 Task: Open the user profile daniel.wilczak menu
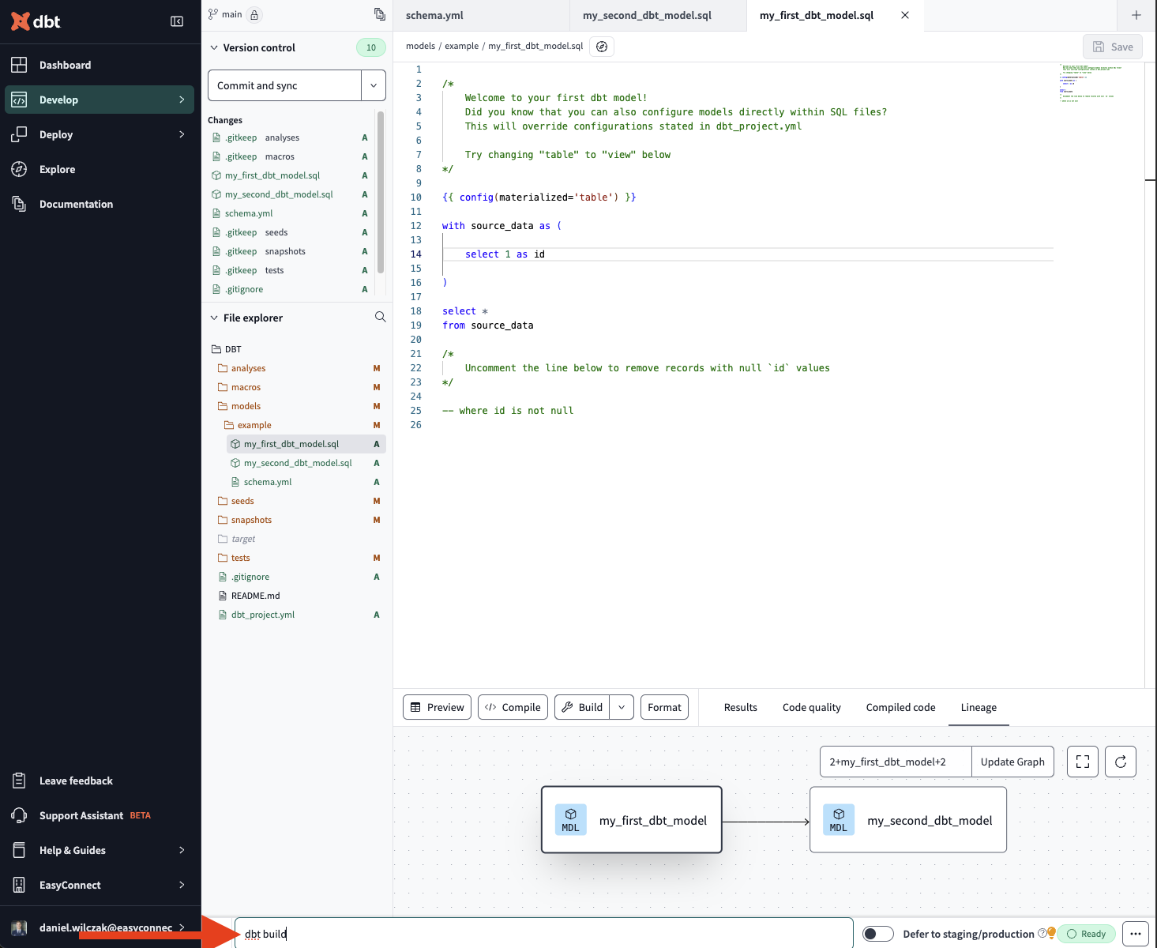coord(100,927)
